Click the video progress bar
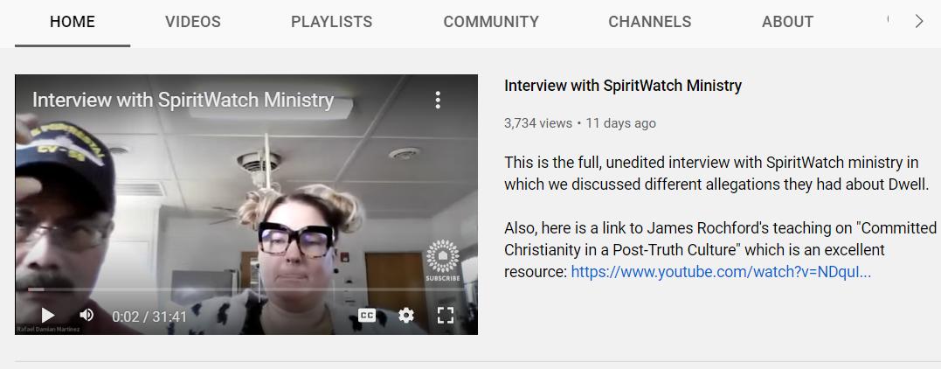941x369 pixels. point(246,289)
